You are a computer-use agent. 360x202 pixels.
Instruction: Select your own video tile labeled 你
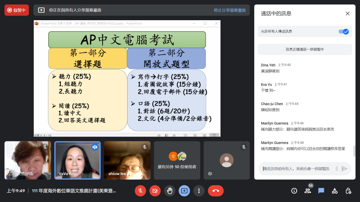coord(226,160)
